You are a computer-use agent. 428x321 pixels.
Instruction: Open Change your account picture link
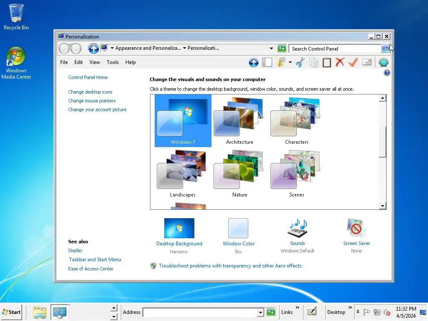[97, 110]
